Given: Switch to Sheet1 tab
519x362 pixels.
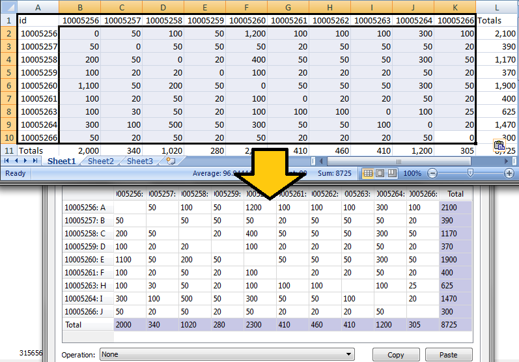Looking at the screenshot, I should [62, 161].
